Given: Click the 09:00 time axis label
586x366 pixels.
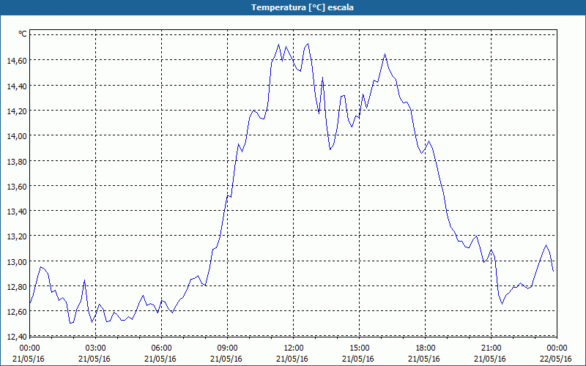Looking at the screenshot, I should pyautogui.click(x=227, y=348).
